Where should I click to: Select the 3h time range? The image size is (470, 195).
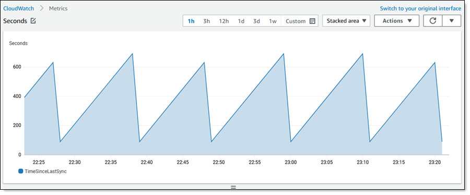[206, 21]
